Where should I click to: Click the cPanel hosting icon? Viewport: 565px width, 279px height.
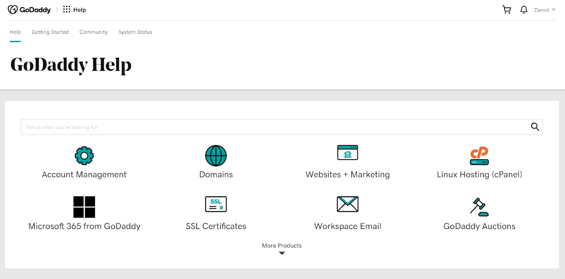479,156
